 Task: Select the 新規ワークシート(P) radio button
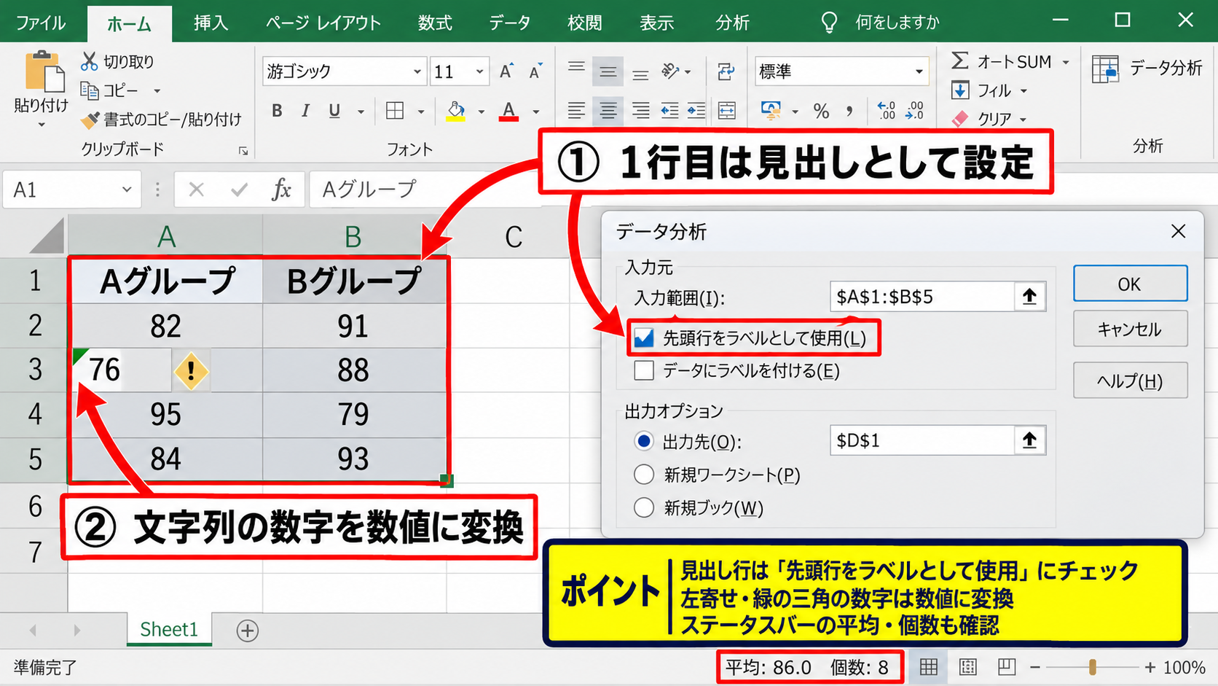click(x=644, y=475)
